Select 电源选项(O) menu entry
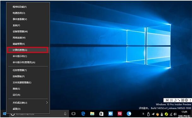 [x=28, y=13]
